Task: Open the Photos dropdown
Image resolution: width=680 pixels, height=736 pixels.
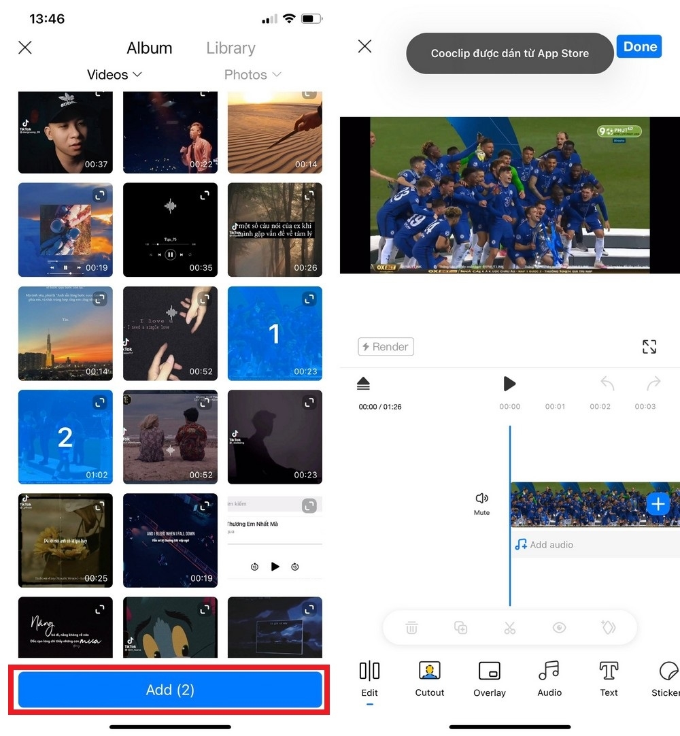Action: point(252,75)
